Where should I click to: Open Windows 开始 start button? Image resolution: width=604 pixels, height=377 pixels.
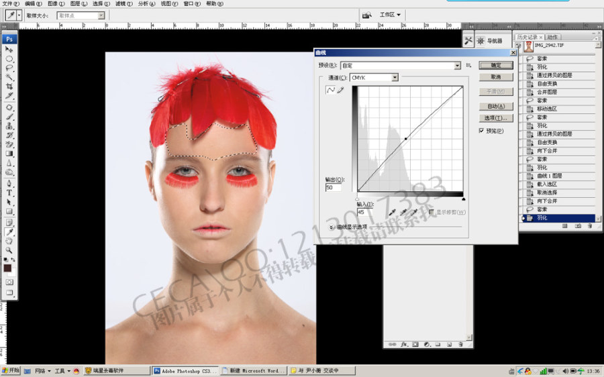coord(10,370)
